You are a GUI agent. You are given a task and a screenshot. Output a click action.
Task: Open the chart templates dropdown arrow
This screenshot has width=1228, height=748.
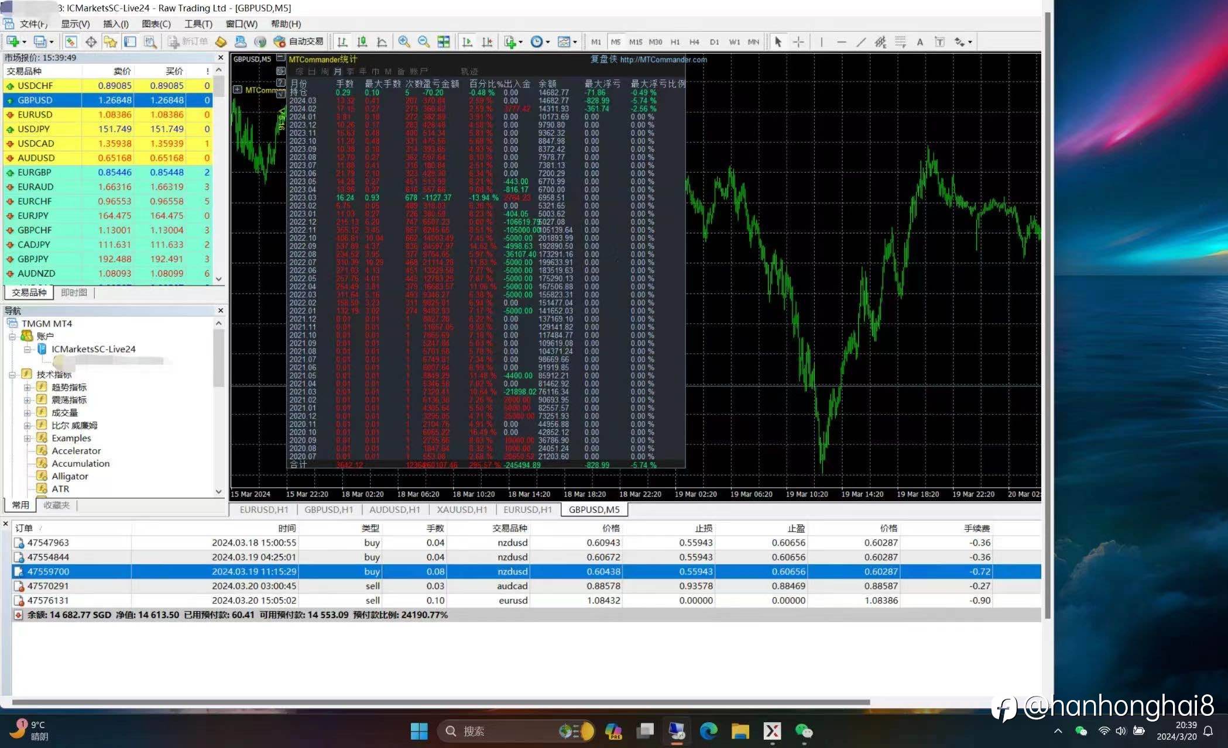575,42
